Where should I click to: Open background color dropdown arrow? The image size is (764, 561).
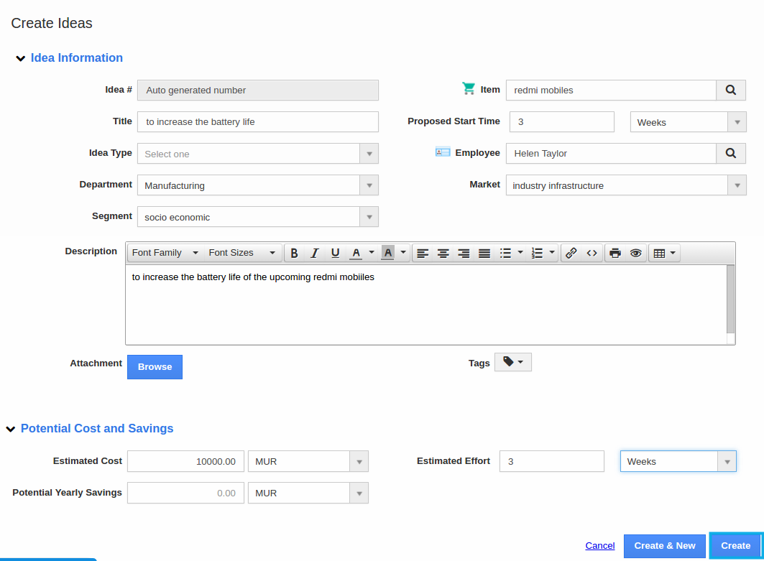(x=403, y=253)
